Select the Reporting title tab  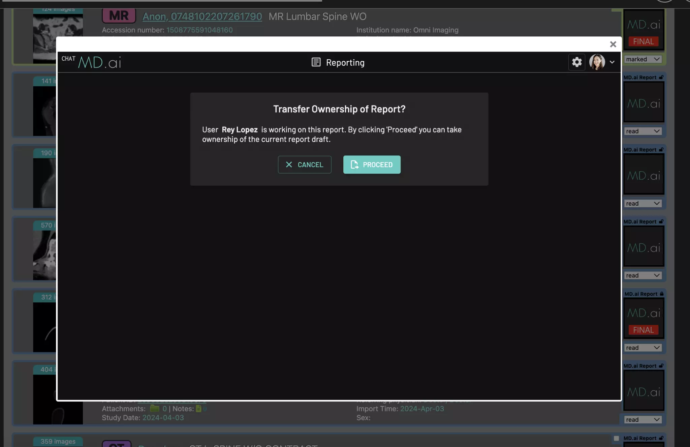(345, 63)
